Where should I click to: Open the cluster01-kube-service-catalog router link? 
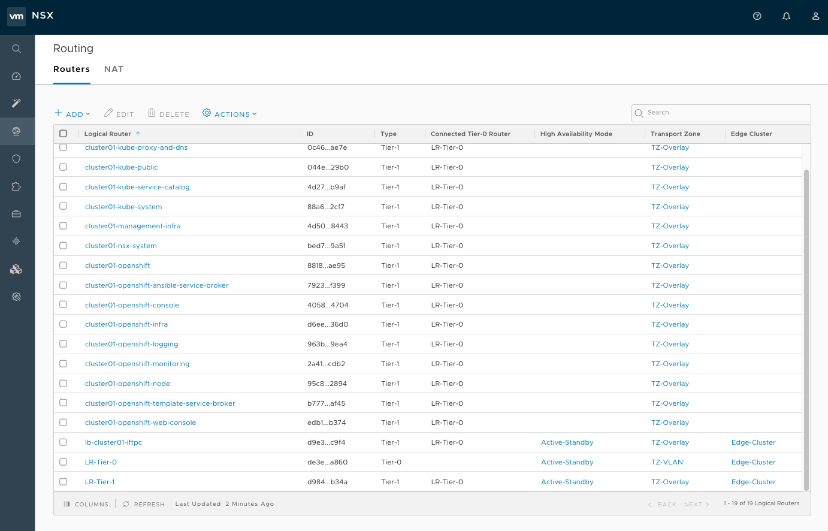[137, 187]
